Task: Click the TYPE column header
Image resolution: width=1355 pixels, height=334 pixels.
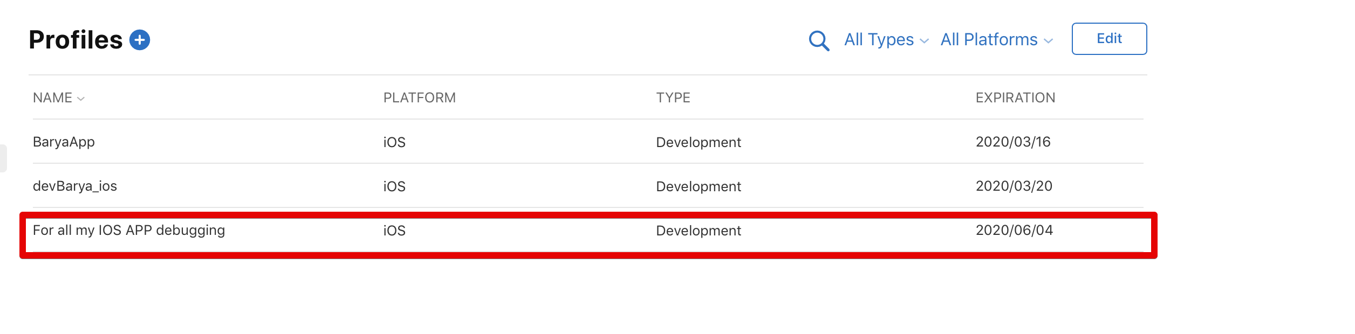Action: (x=673, y=98)
